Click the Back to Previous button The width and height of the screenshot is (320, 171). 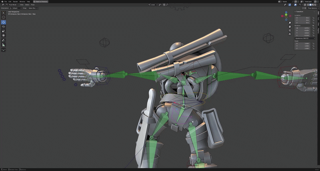pyautogui.click(x=41, y=2)
